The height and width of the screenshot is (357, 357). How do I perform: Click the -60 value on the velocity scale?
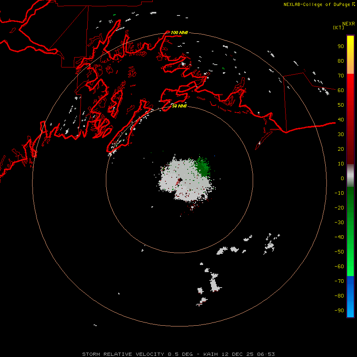point(339,267)
